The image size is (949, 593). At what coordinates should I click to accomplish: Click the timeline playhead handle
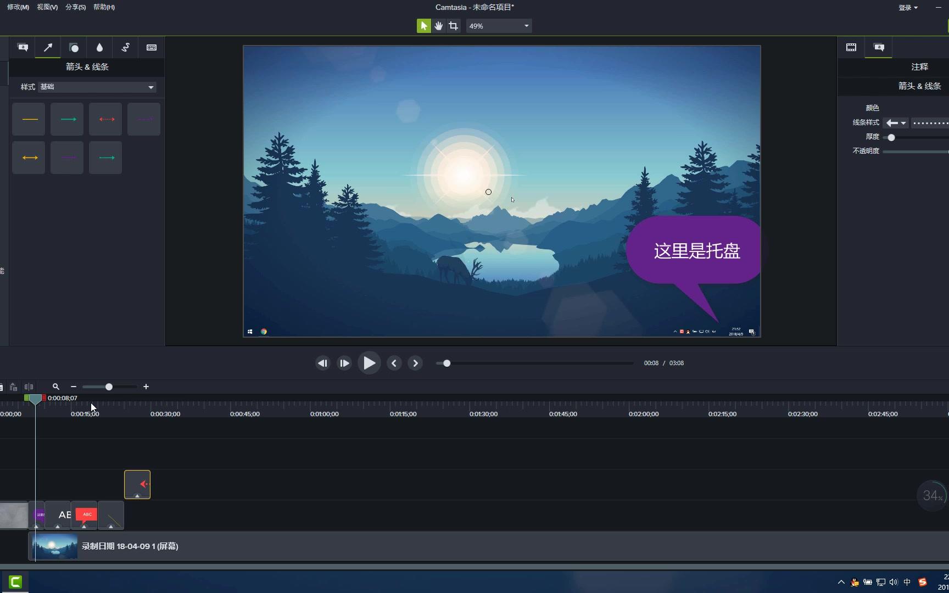point(35,399)
